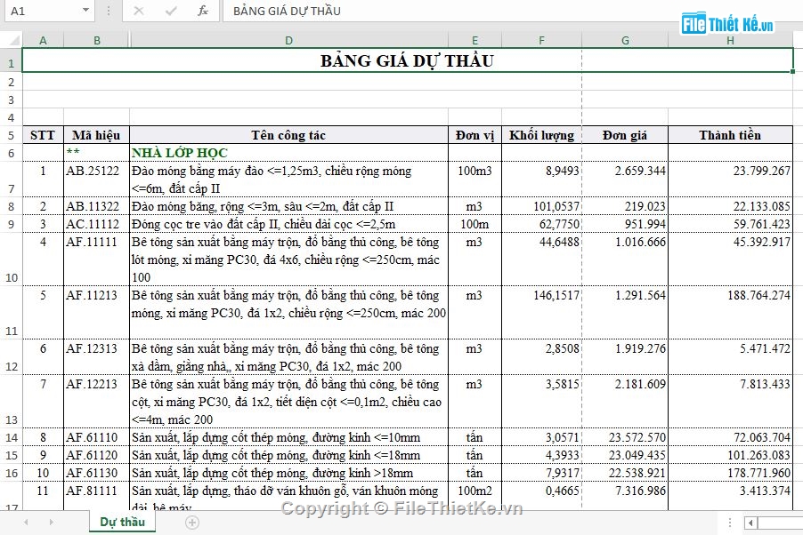Select the STT header cell
Image resolution: width=803 pixels, height=535 pixels.
[x=43, y=135]
